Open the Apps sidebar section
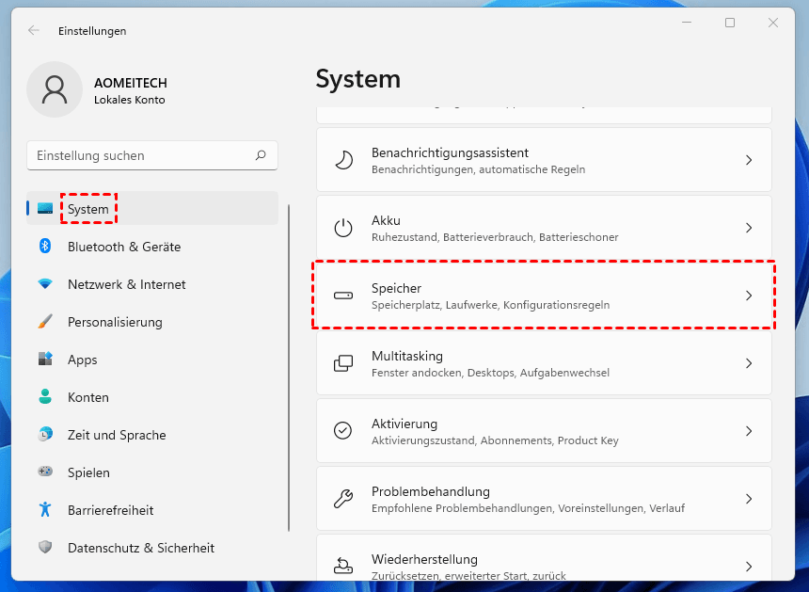 point(83,360)
